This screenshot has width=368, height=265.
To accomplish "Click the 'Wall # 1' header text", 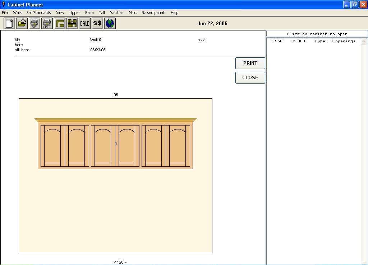I will pos(97,40).
